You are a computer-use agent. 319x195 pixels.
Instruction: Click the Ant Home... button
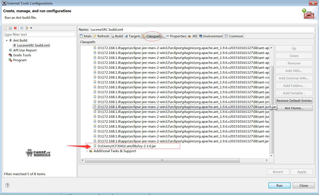click(x=294, y=108)
